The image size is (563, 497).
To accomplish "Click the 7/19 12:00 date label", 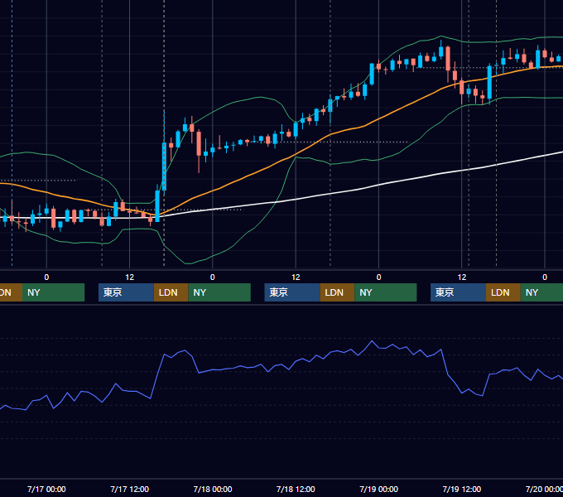I will pyautogui.click(x=462, y=489).
